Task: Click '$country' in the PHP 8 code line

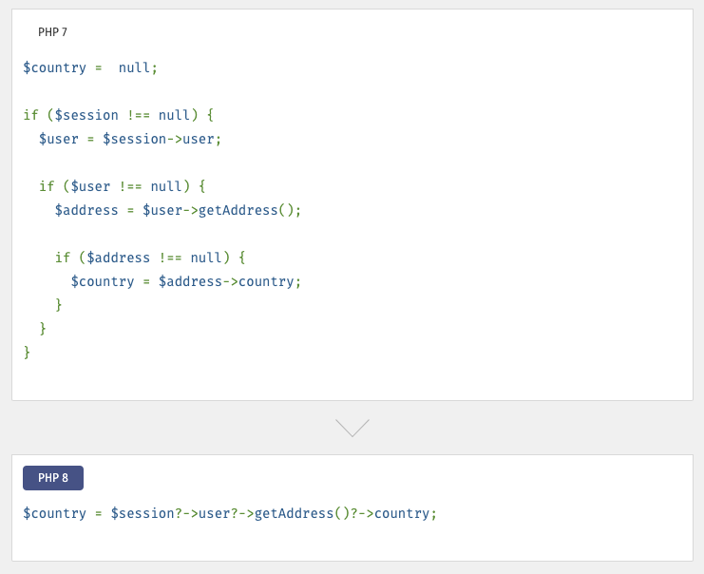Action: 55,514
